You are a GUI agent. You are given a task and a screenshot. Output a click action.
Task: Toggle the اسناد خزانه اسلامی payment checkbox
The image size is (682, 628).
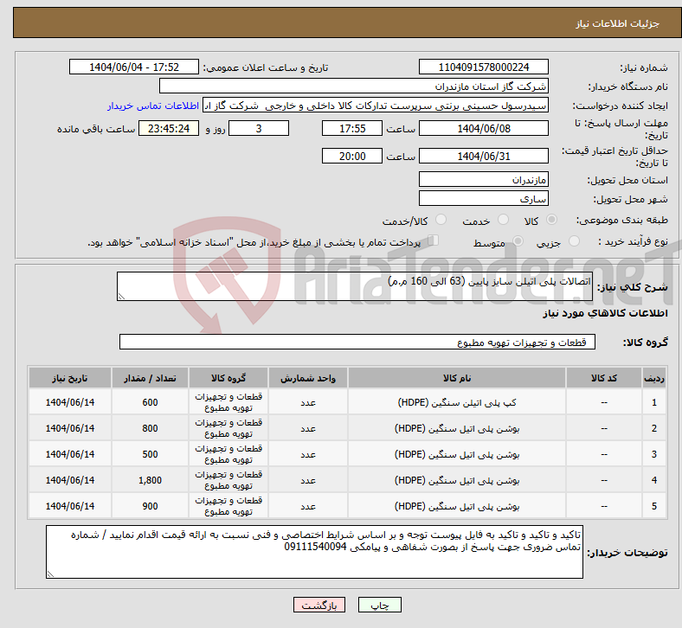(434, 240)
